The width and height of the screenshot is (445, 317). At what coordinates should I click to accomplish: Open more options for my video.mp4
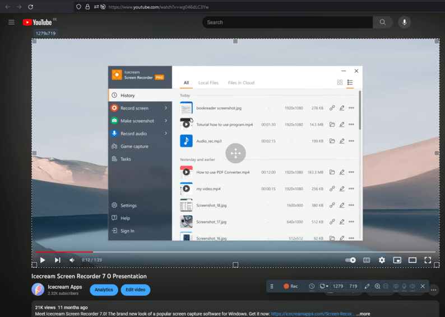point(351,189)
